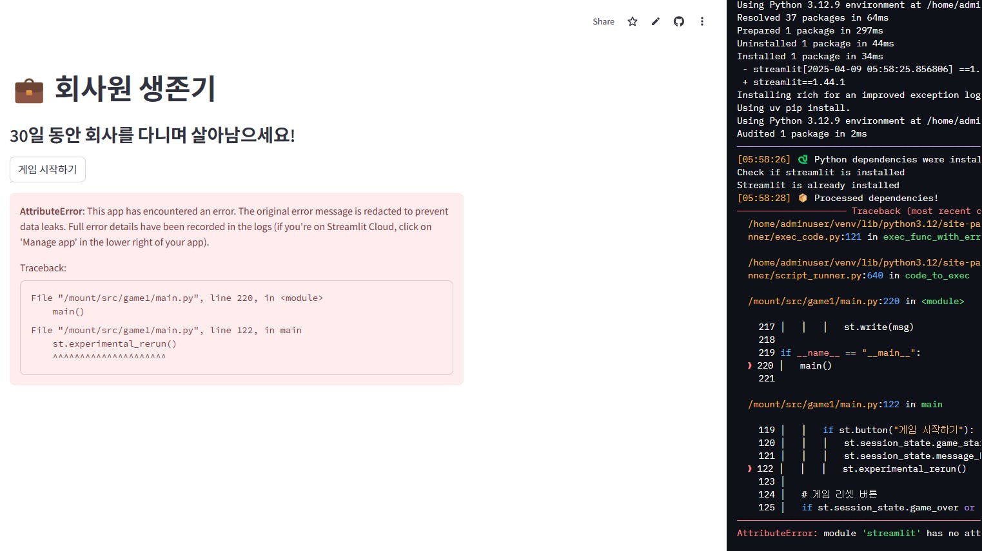The height and width of the screenshot is (551, 982).
Task: Click the 'Audited 1 package in 2ms' log line
Action: click(x=802, y=133)
